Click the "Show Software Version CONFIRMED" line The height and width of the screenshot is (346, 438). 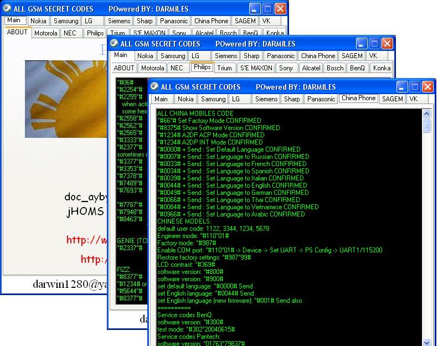218,128
